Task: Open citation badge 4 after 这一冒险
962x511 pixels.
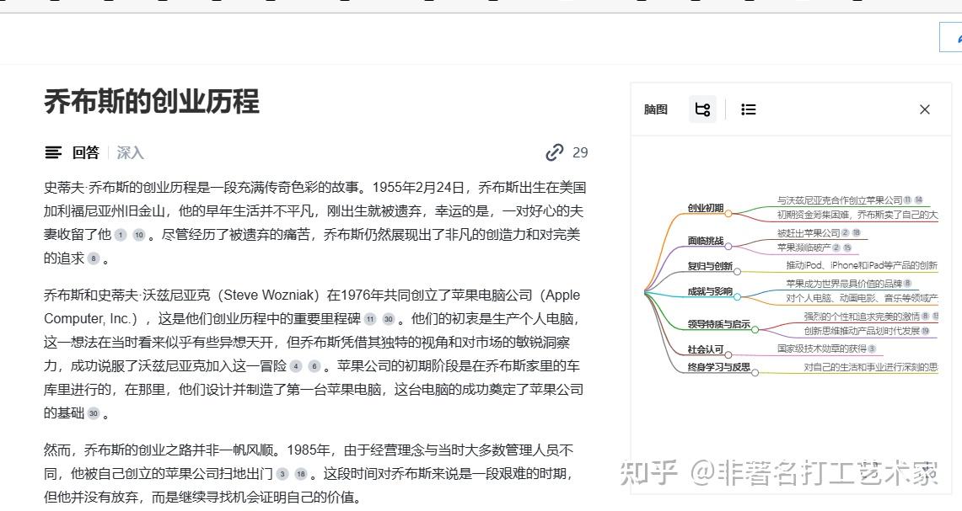Action: [296, 366]
